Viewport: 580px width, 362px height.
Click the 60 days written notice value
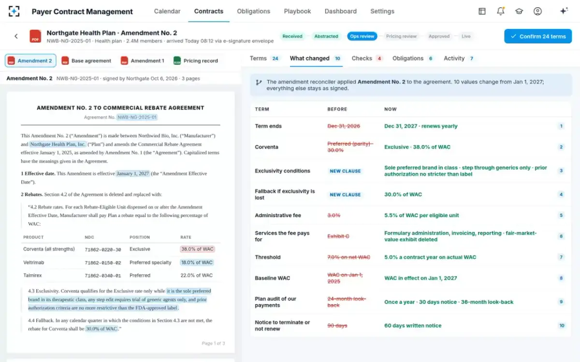[413, 326]
